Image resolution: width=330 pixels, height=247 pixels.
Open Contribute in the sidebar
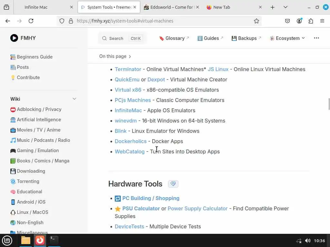coord(25,78)
